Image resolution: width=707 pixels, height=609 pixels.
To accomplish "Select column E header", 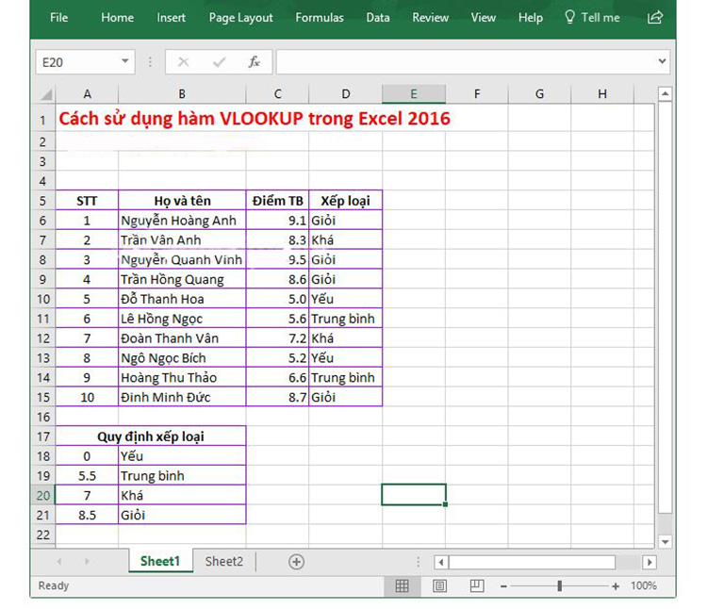I will click(414, 94).
